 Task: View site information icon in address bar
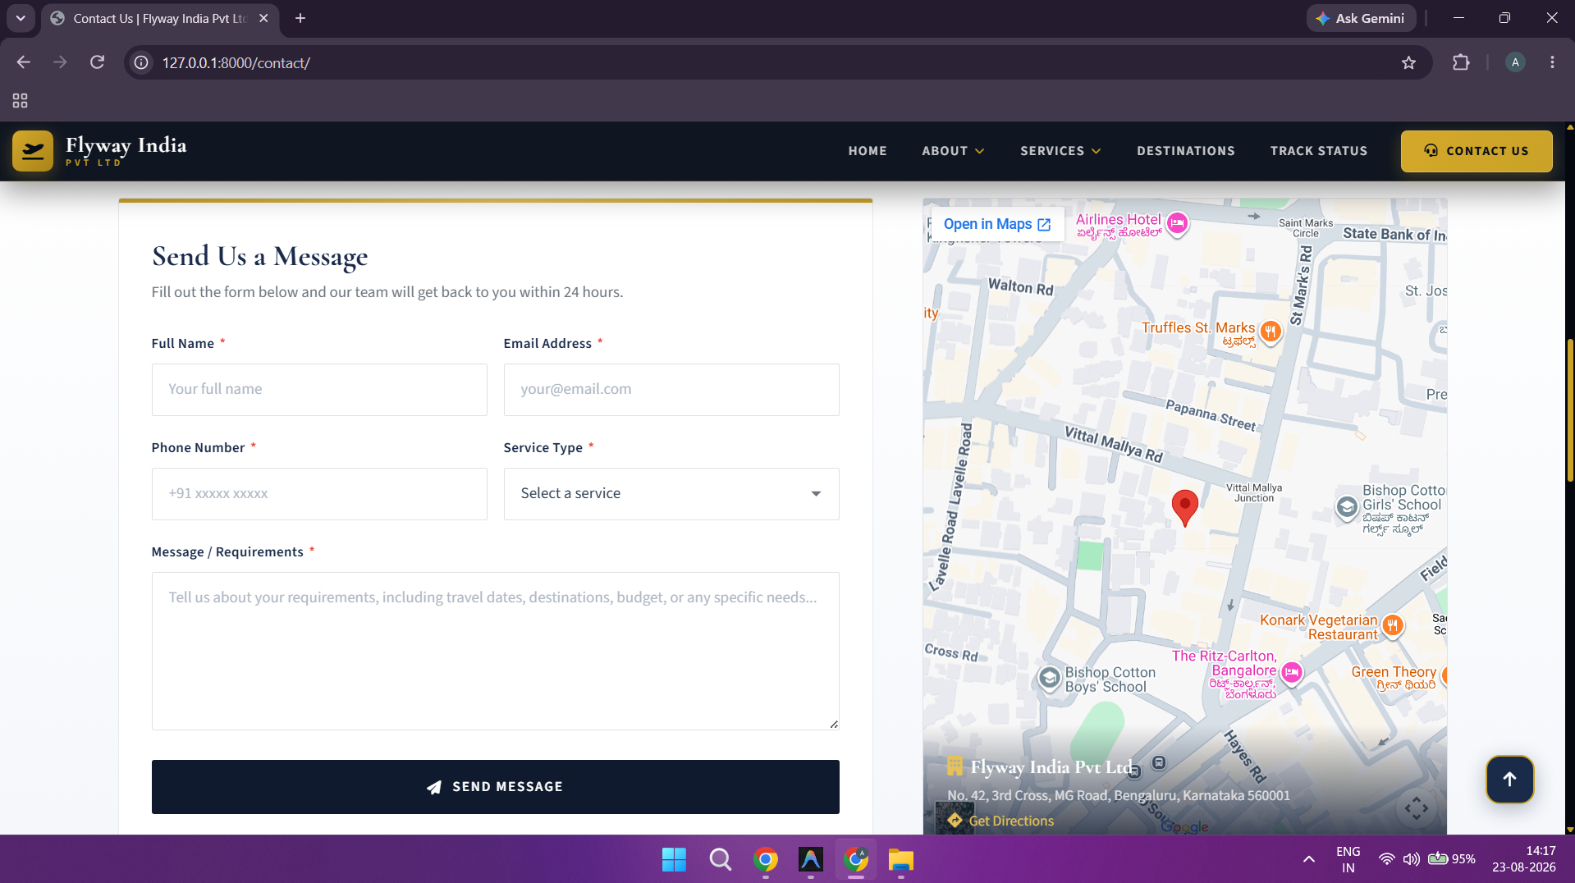pyautogui.click(x=142, y=62)
